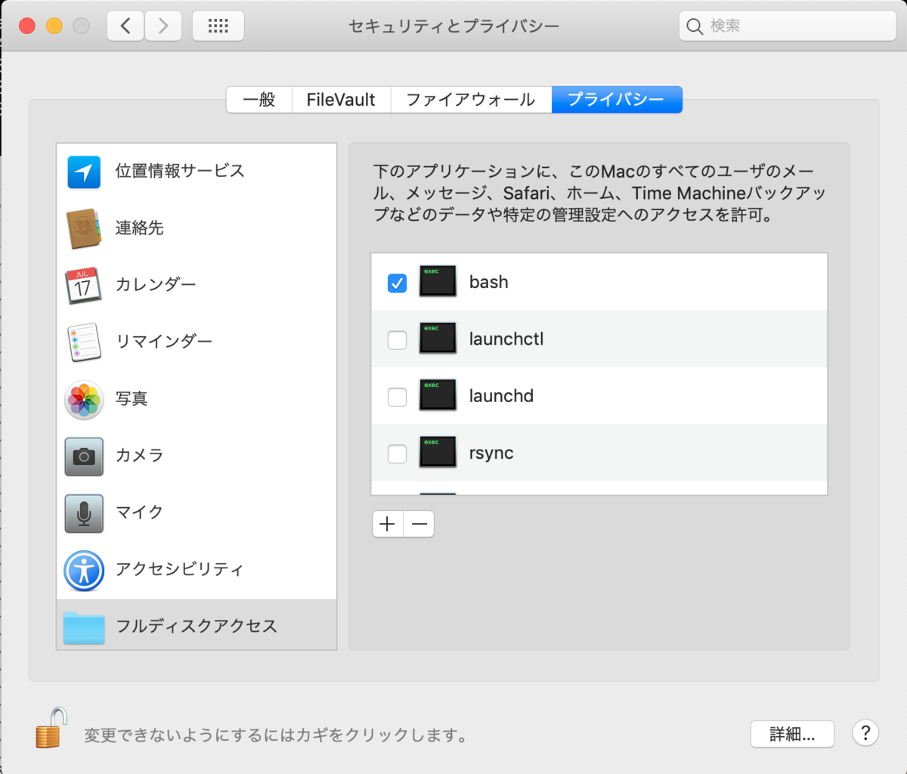Select the rsync name text

tap(491, 454)
